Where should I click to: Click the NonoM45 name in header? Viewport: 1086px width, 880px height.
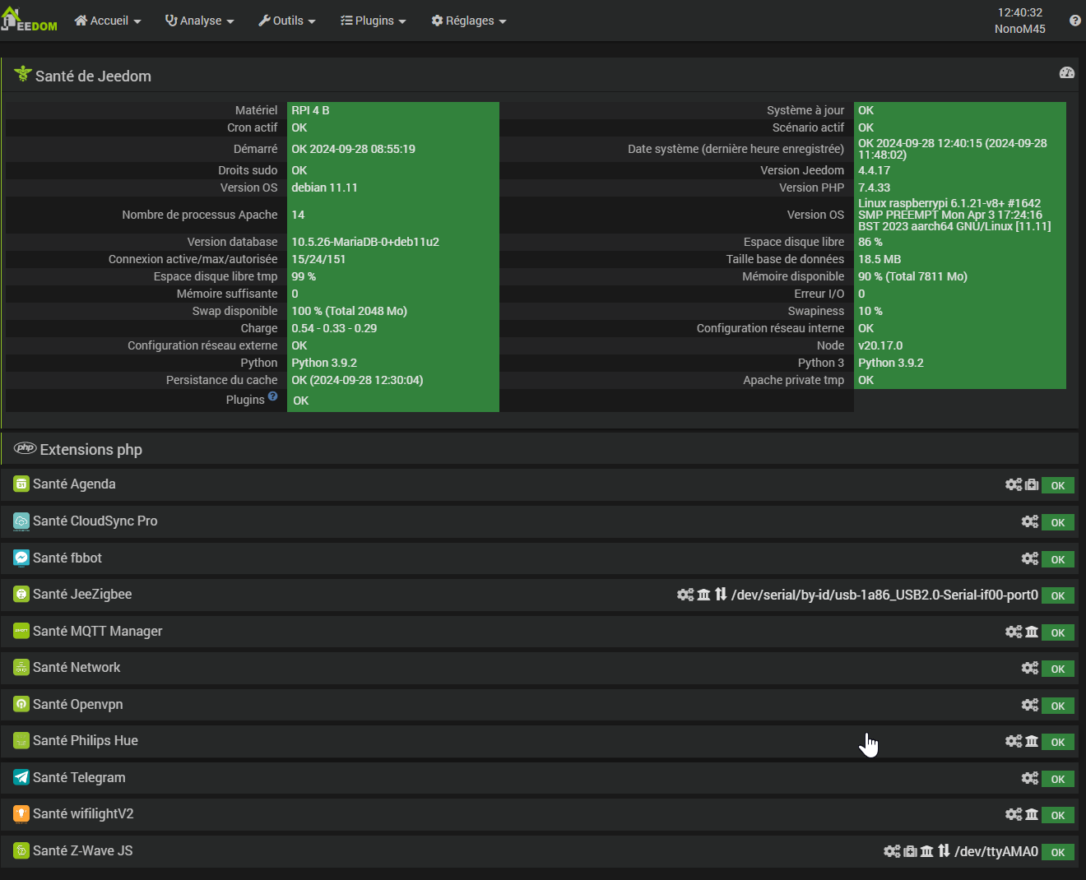pyautogui.click(x=1020, y=29)
